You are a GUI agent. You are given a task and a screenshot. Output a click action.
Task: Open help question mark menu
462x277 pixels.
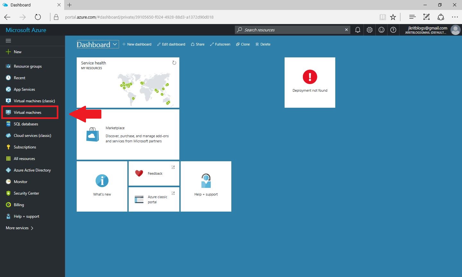pyautogui.click(x=393, y=30)
